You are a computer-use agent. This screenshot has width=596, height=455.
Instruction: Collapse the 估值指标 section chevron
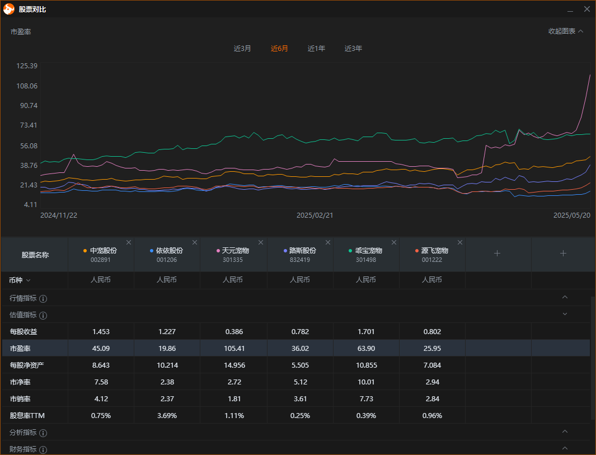click(565, 315)
